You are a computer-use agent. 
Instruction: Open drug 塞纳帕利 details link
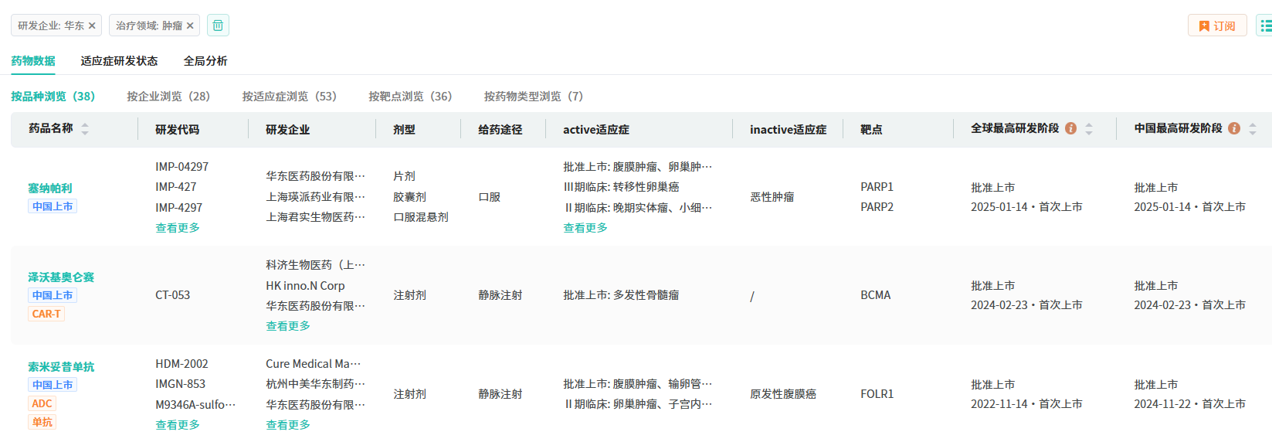click(50, 188)
